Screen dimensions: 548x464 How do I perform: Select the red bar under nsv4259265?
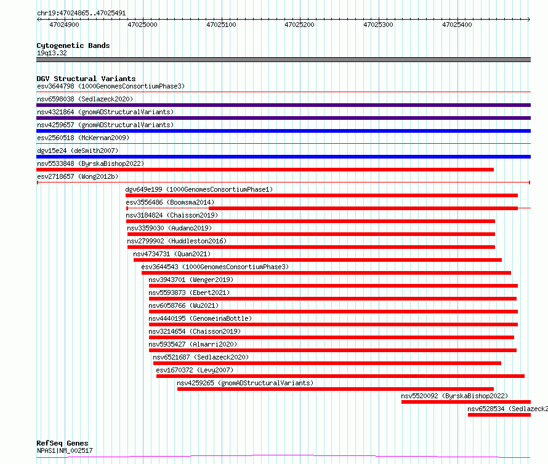(336, 389)
